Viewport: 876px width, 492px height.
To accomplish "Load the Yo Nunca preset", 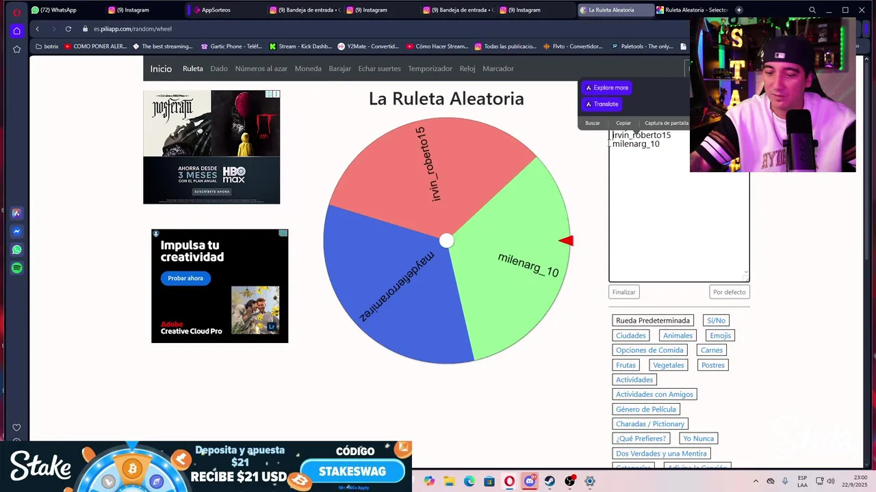I will 699,439.
